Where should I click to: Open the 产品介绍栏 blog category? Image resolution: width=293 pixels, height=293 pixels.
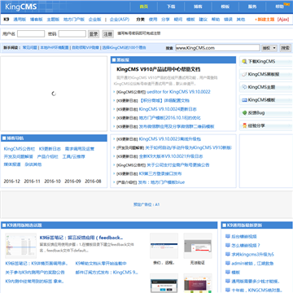(x=48, y=157)
